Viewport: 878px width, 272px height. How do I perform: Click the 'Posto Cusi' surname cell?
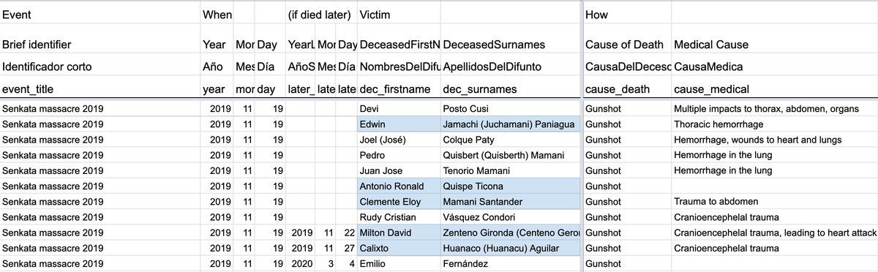(510, 108)
